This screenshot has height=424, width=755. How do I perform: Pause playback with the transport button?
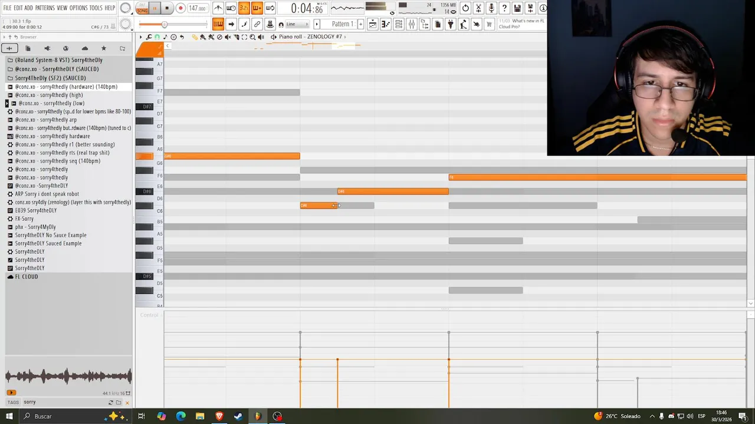(x=155, y=8)
